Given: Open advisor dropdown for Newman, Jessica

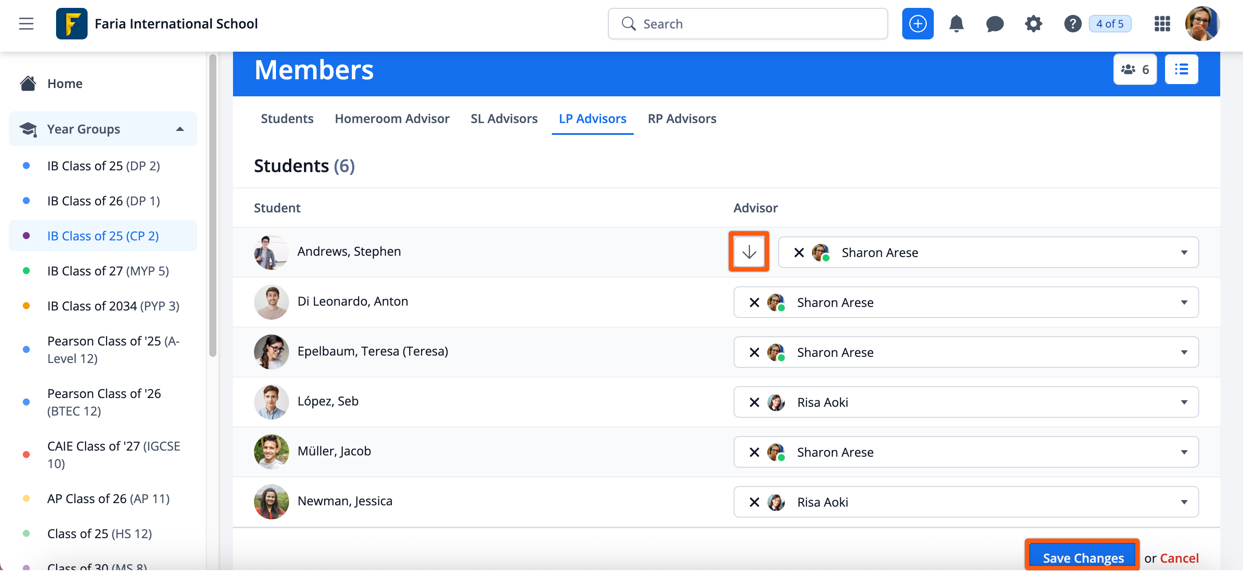Looking at the screenshot, I should 1183,502.
